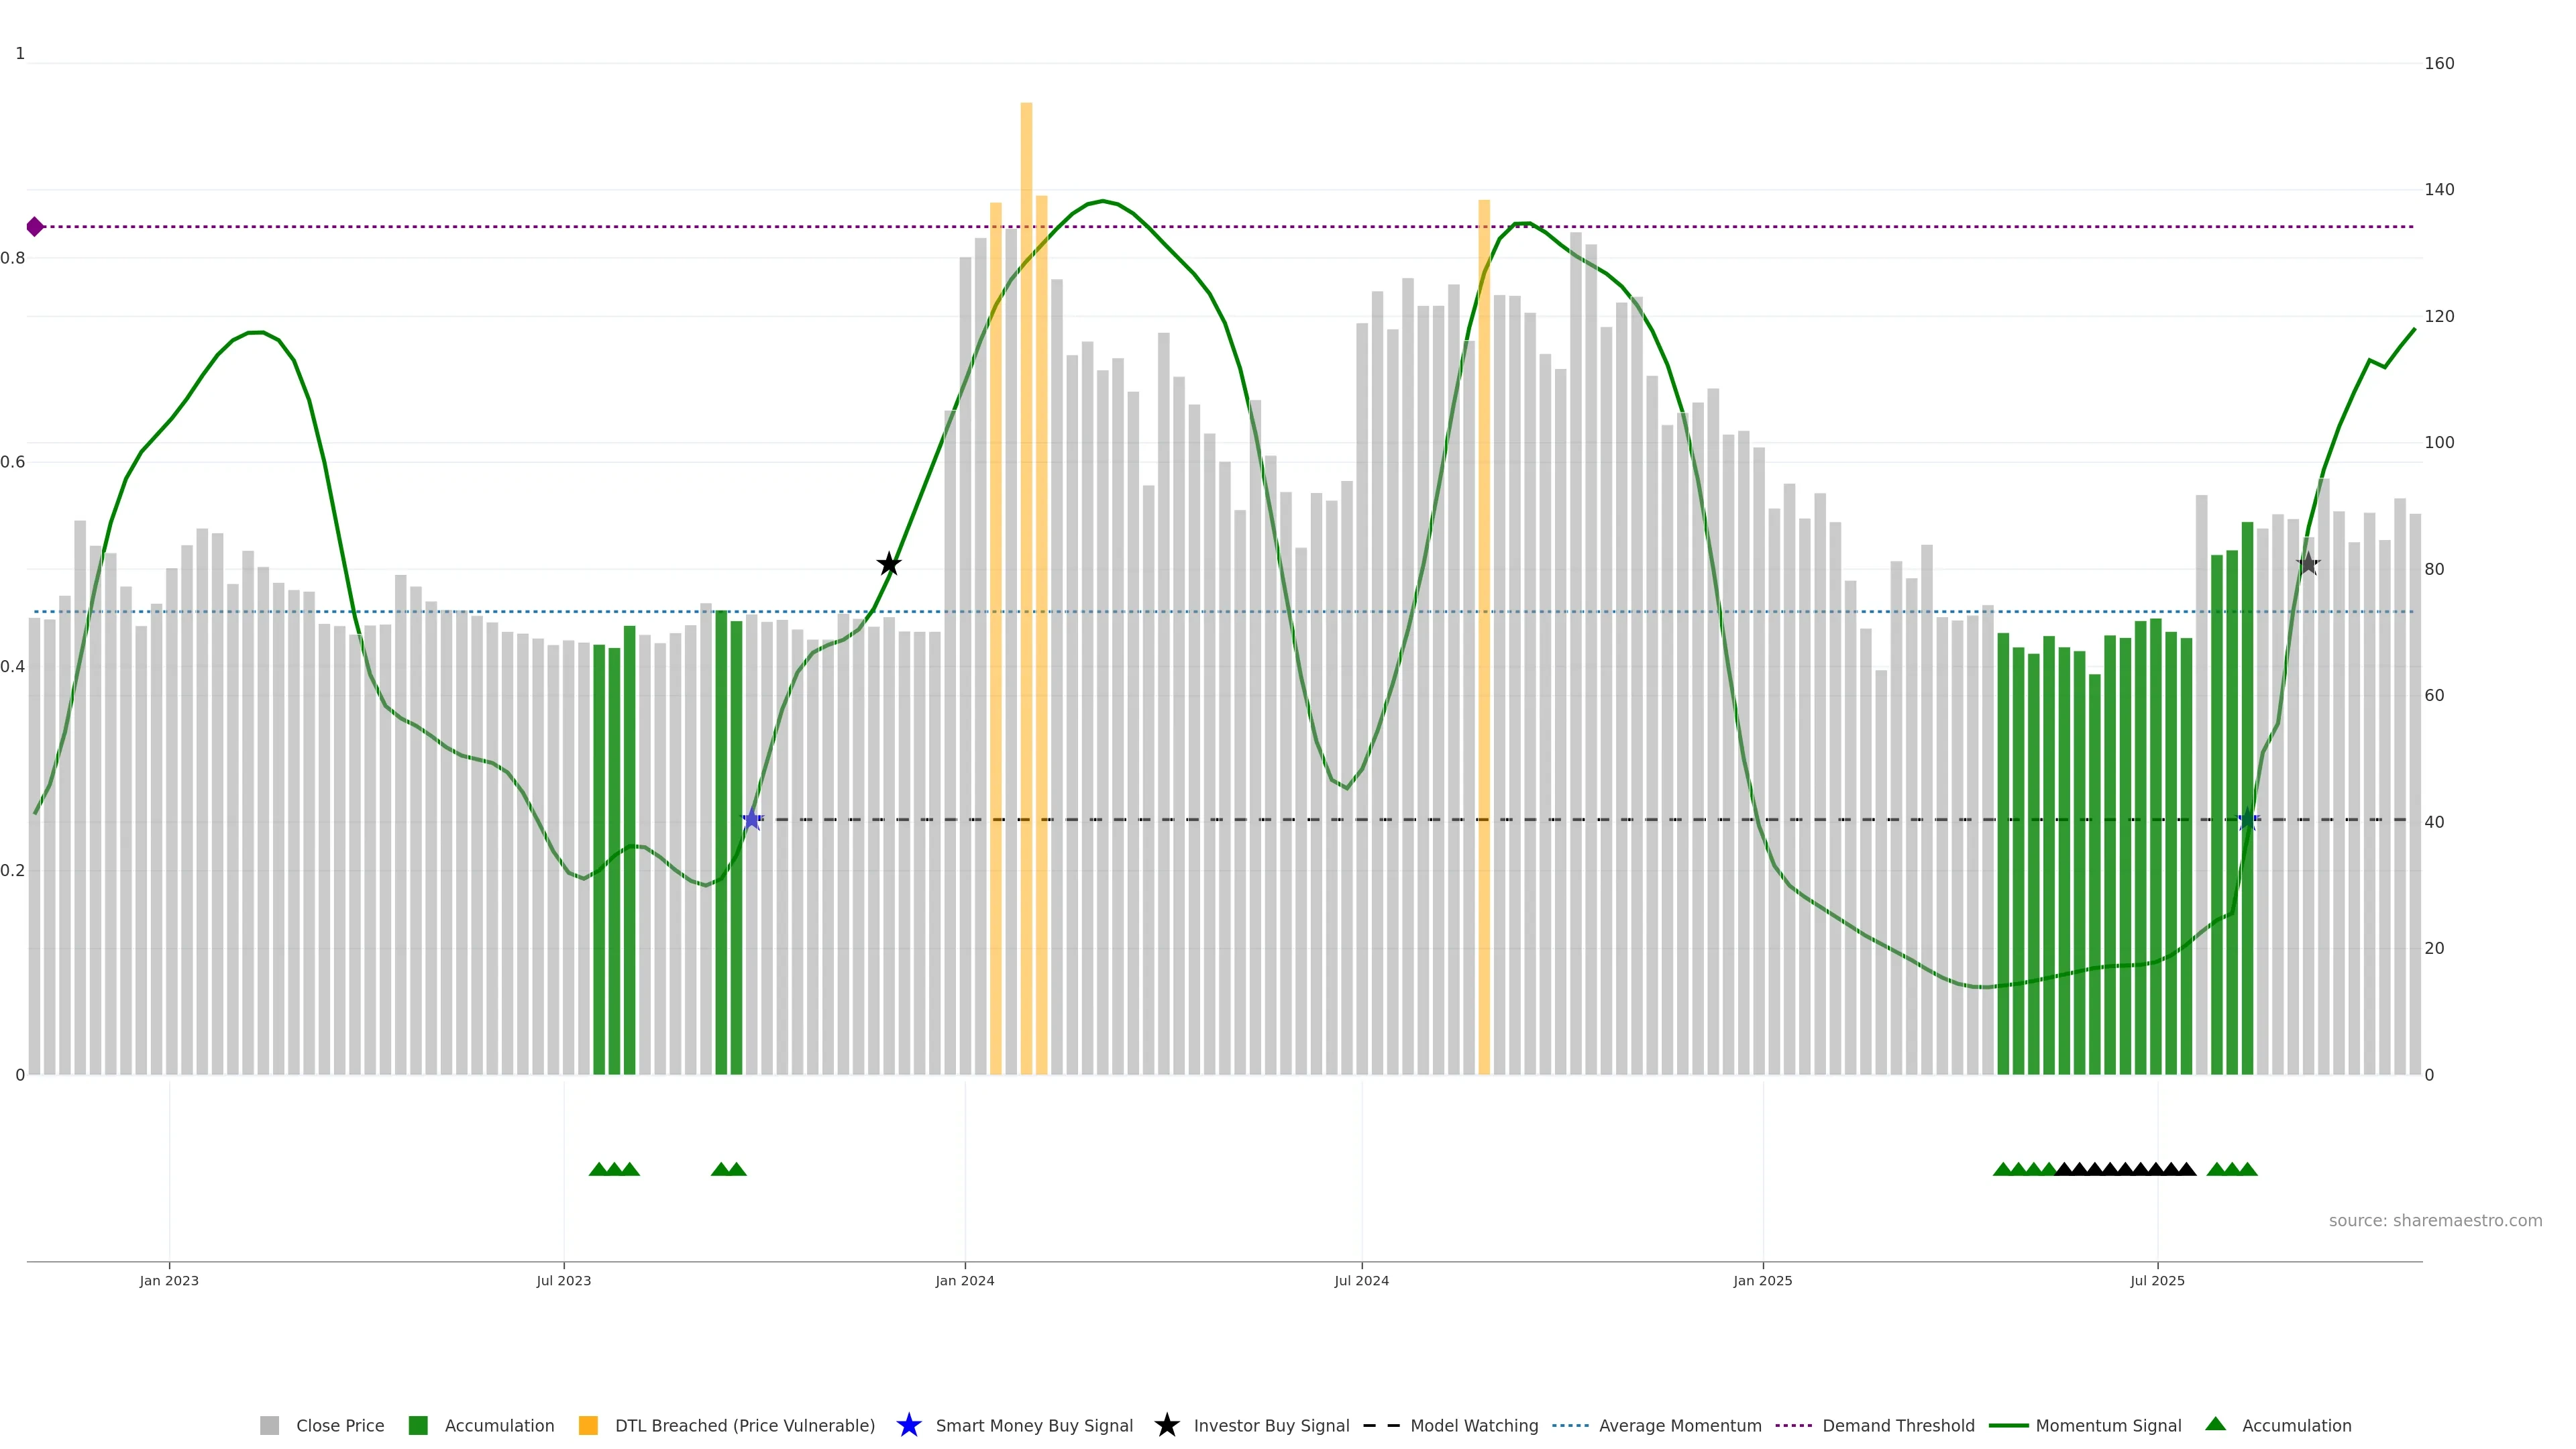
Task: Click the Jan 2024 axis label
Action: [964, 1280]
